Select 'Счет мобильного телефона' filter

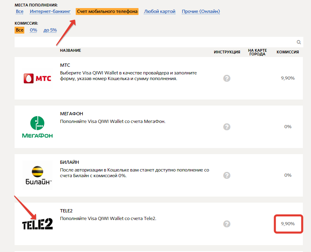point(107,12)
